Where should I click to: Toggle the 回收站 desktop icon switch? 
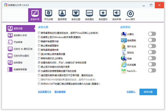[152, 52]
